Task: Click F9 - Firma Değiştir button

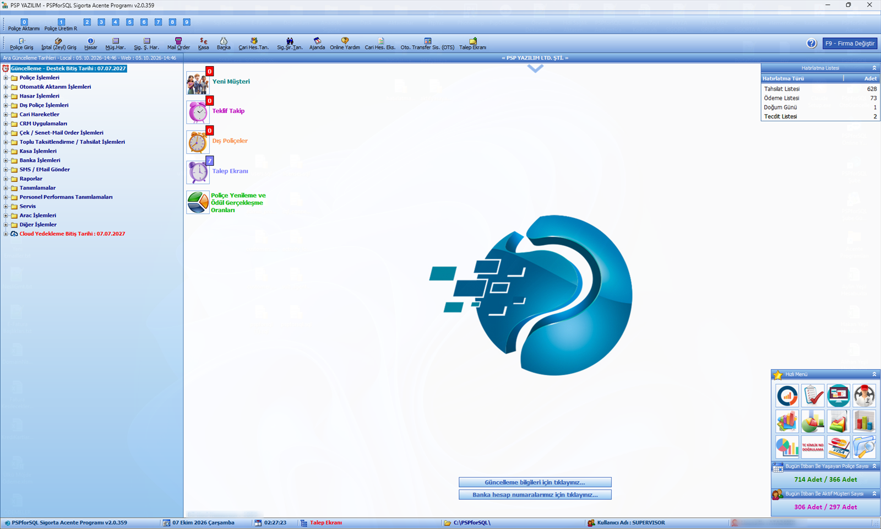Action: pyautogui.click(x=850, y=44)
